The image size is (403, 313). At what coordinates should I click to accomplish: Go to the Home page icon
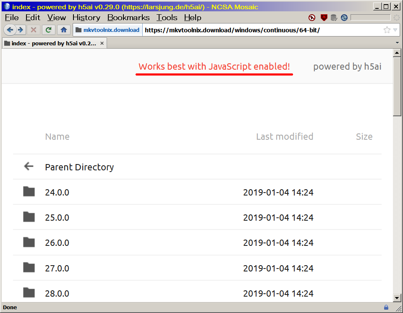click(x=64, y=30)
